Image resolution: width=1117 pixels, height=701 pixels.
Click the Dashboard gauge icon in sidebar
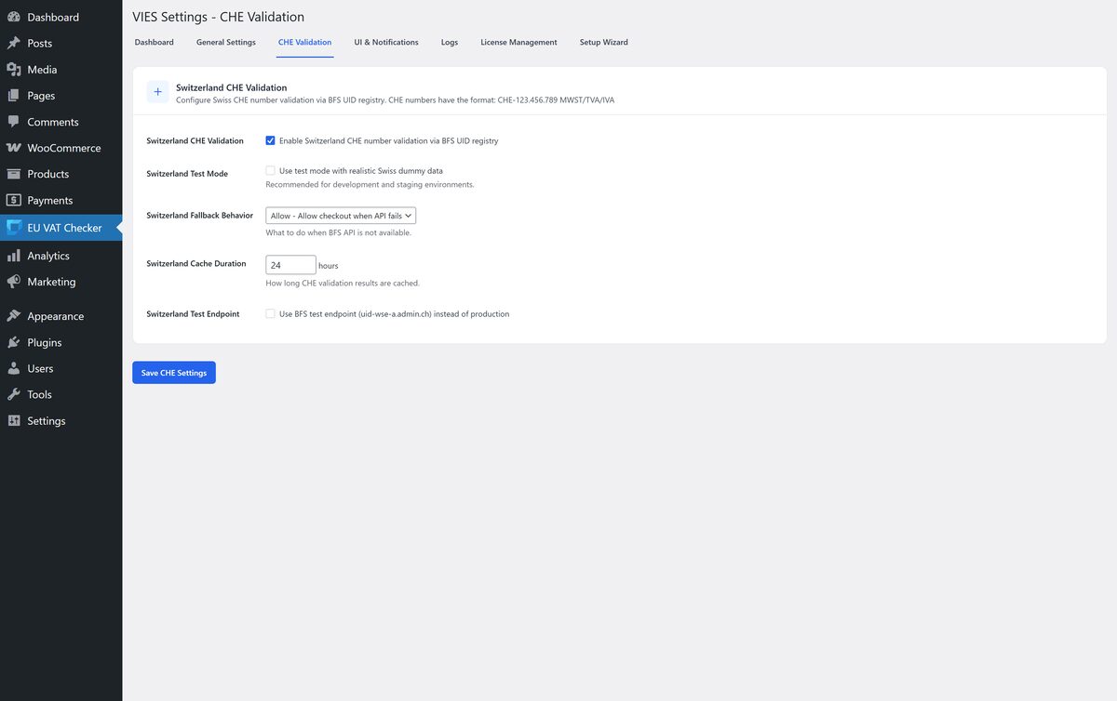click(14, 17)
